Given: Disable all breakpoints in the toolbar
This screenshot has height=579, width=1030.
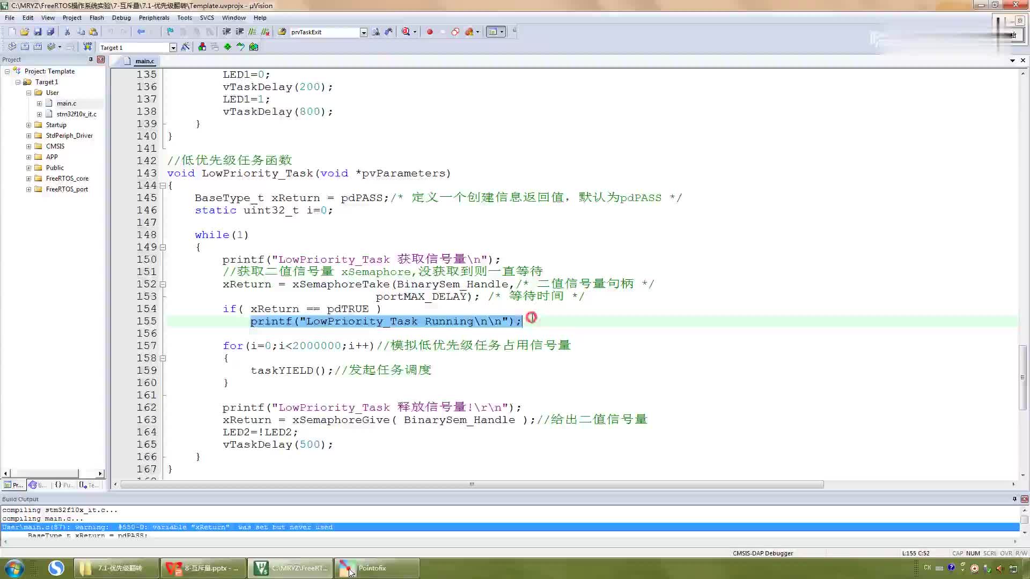Looking at the screenshot, I should coord(455,32).
